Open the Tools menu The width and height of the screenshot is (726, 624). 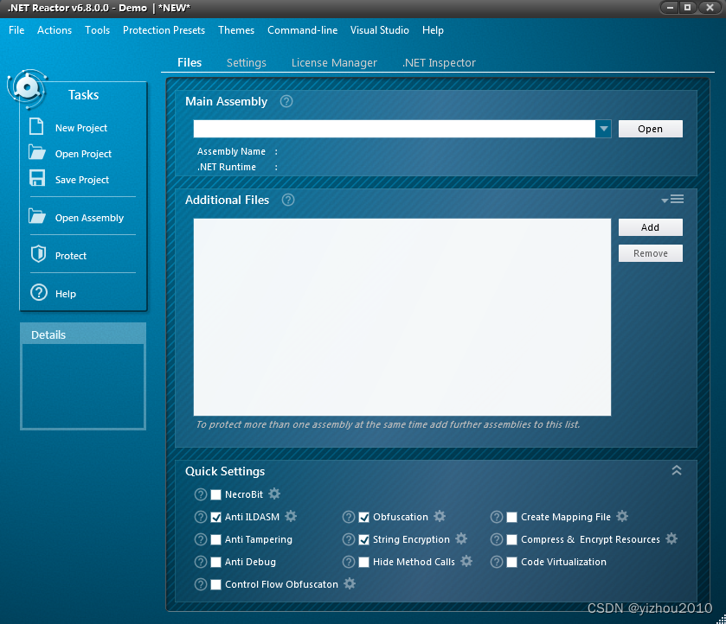(97, 30)
